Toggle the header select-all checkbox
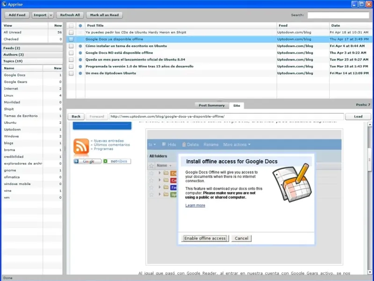This screenshot has height=281, width=374. (71, 26)
